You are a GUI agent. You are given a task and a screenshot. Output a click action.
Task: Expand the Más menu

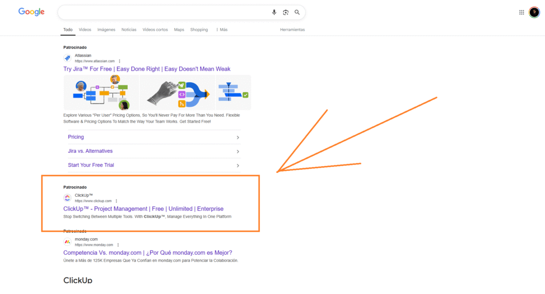(222, 30)
